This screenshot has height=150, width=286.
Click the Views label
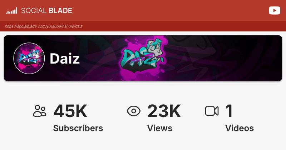tap(159, 128)
